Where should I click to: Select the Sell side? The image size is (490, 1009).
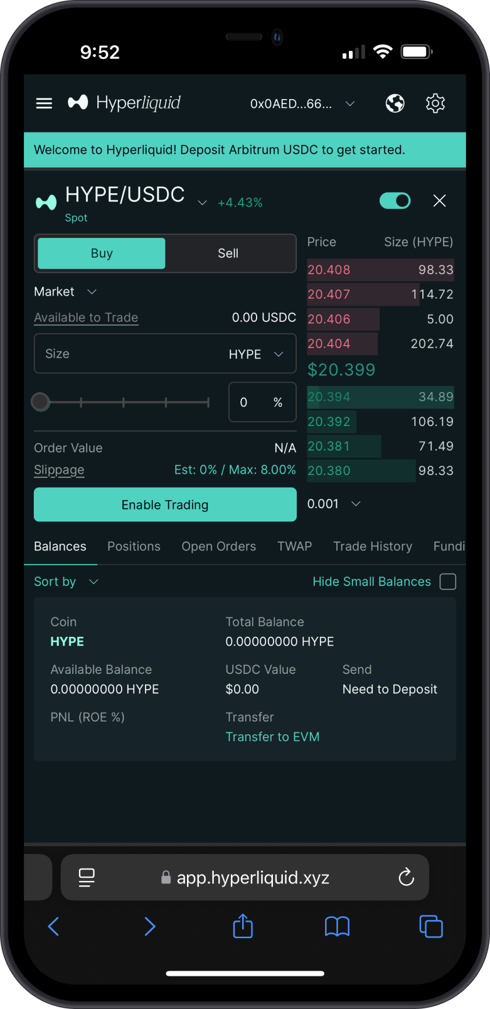coord(228,254)
